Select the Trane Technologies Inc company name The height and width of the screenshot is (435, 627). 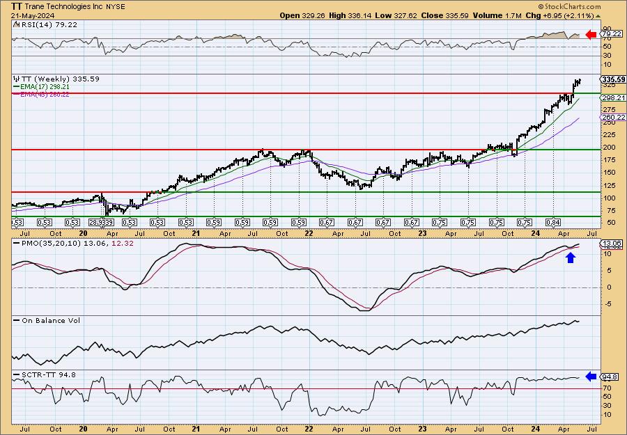point(63,7)
